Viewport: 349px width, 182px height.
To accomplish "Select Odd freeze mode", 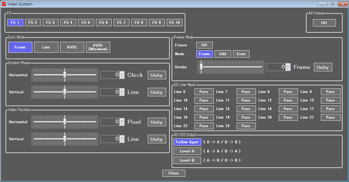I will 223,54.
